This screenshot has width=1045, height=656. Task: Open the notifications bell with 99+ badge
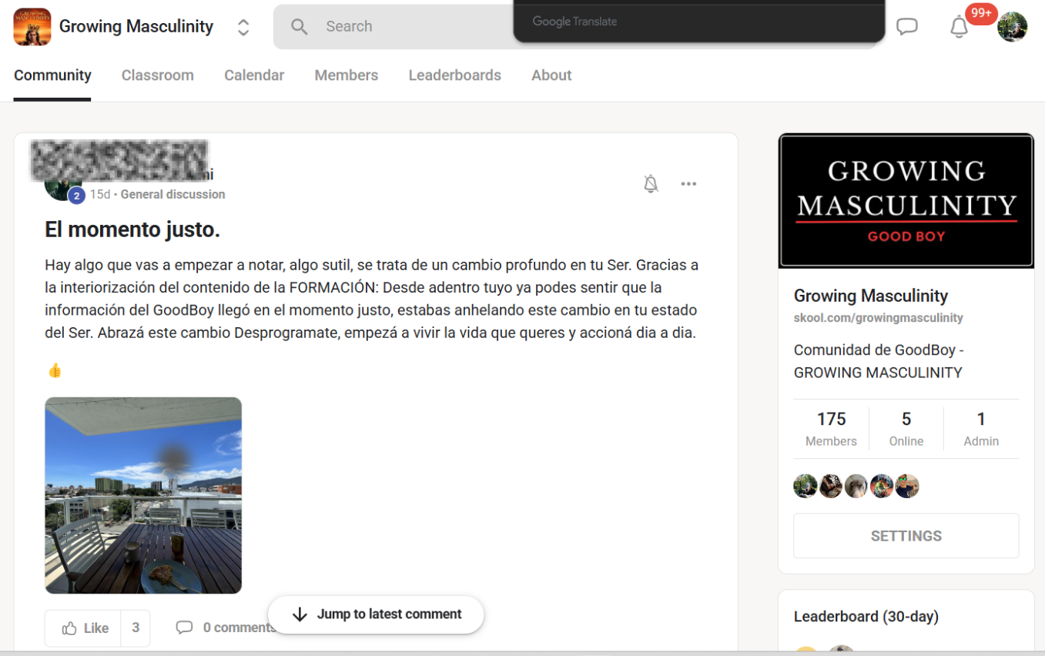(x=959, y=27)
